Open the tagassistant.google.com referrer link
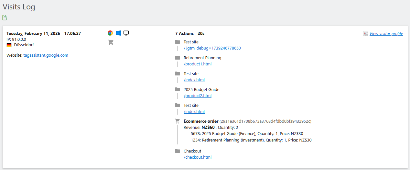The width and height of the screenshot is (410, 170). 46,55
